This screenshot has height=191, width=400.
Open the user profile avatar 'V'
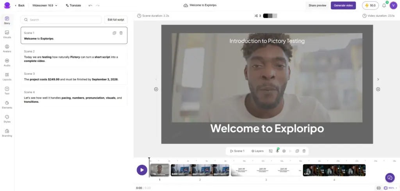(x=393, y=5)
